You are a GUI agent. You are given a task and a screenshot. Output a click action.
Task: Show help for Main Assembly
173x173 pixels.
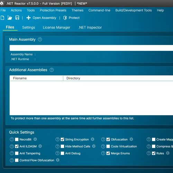click(x=40, y=39)
